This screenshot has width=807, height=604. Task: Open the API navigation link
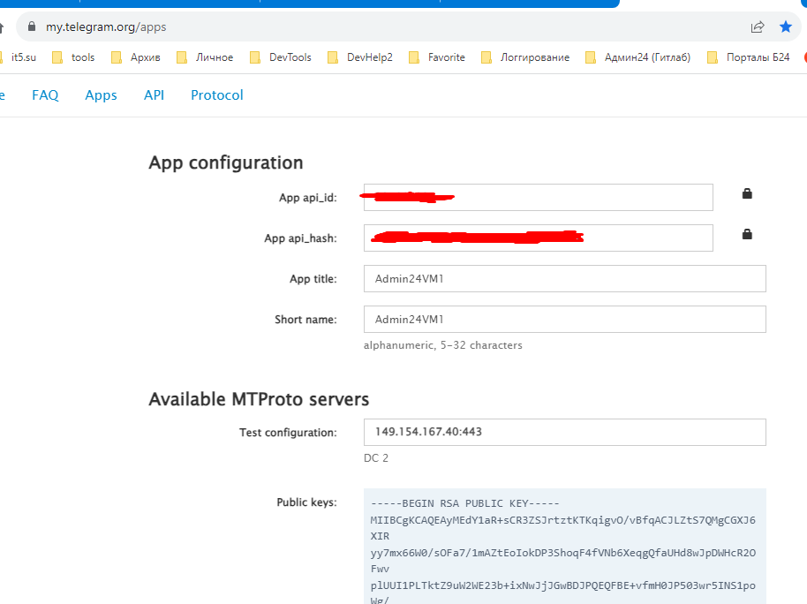click(154, 95)
